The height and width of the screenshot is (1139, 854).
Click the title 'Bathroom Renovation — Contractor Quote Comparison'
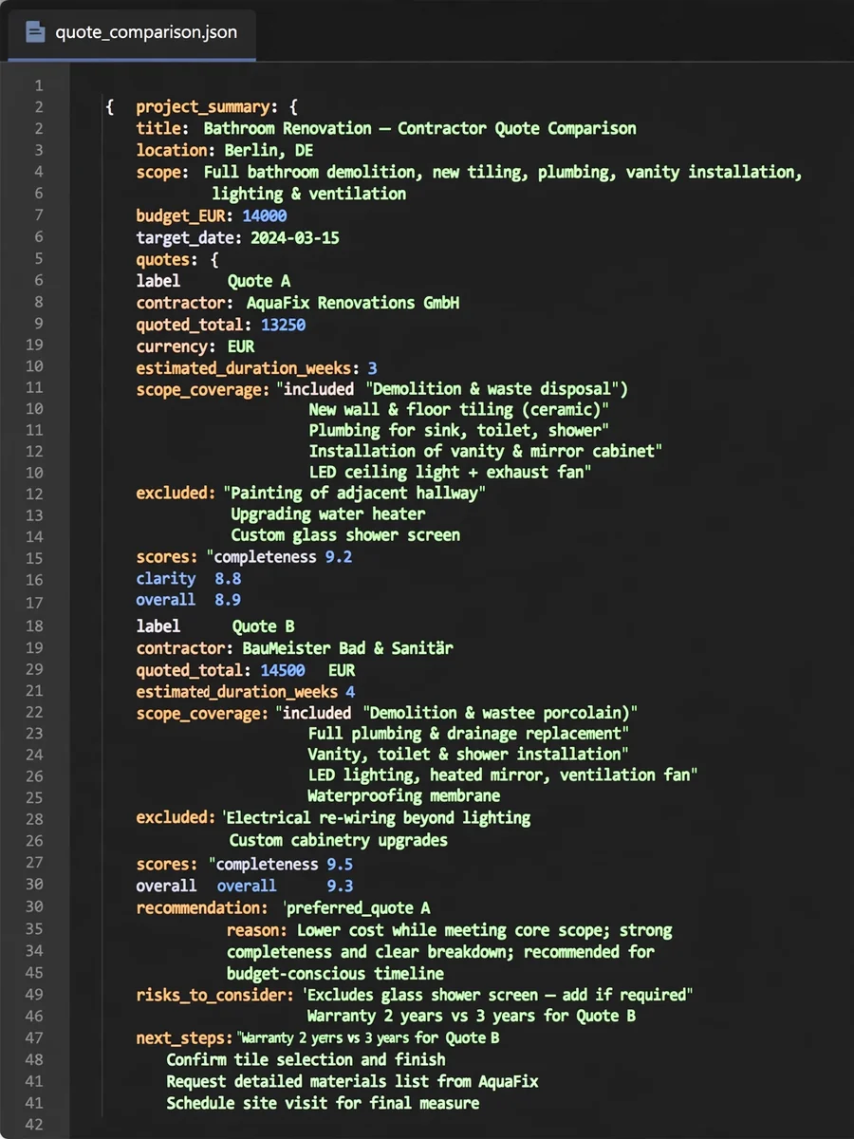point(420,128)
